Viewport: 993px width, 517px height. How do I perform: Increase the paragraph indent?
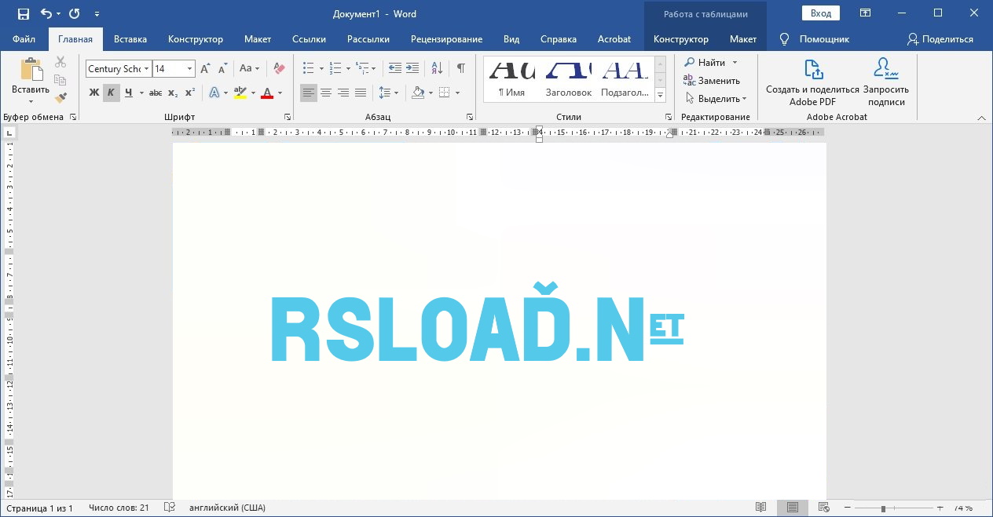point(412,69)
